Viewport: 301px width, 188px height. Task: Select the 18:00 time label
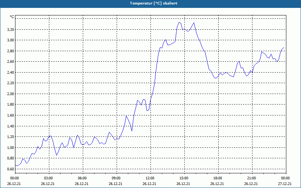[x=219, y=178]
